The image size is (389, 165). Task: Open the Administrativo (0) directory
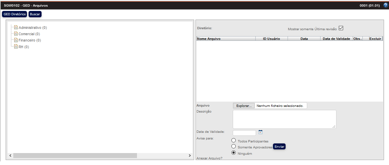[33, 28]
